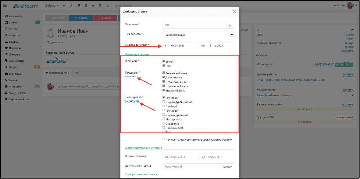Viewport: 360px width, 179px height.
Task: Click the Значение input with 500
Action: pos(195,25)
